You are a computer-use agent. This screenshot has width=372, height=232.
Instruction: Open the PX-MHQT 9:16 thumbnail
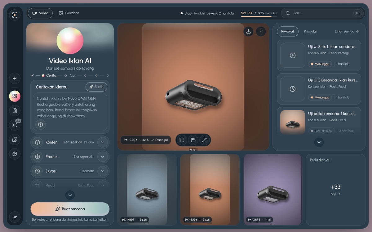147,190
